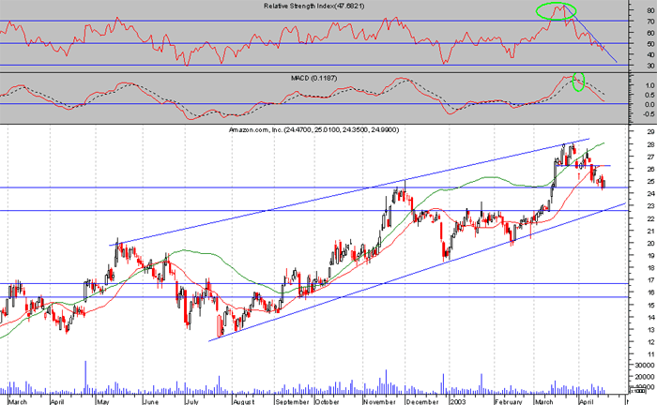Viewport: 657px width, 405px height.
Task: Click the 16 price axis label
Action: click(650, 292)
